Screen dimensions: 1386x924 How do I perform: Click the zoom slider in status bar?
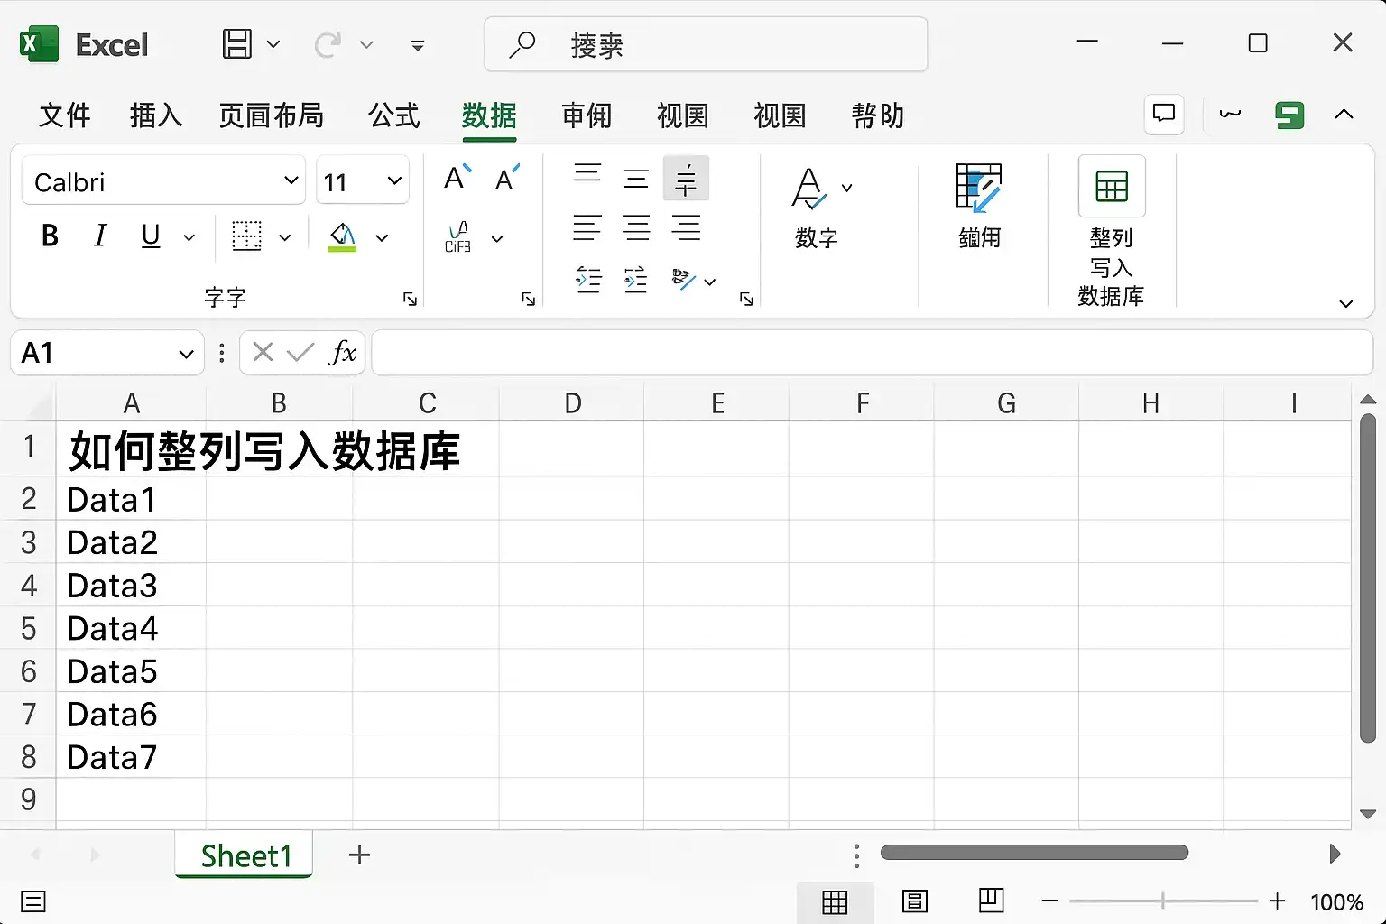1163,901
